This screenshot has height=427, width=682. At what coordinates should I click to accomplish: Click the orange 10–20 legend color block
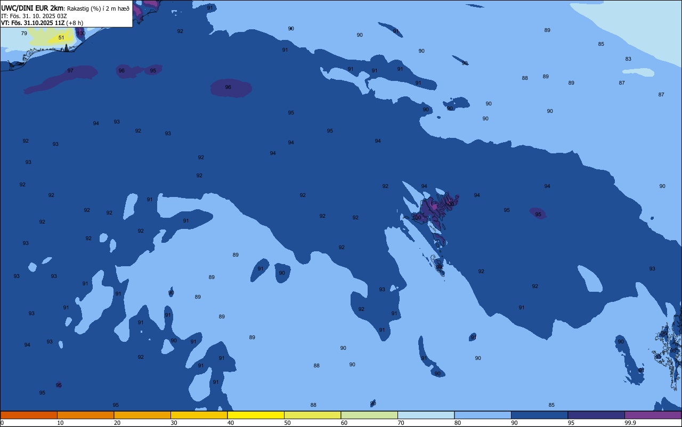85,415
